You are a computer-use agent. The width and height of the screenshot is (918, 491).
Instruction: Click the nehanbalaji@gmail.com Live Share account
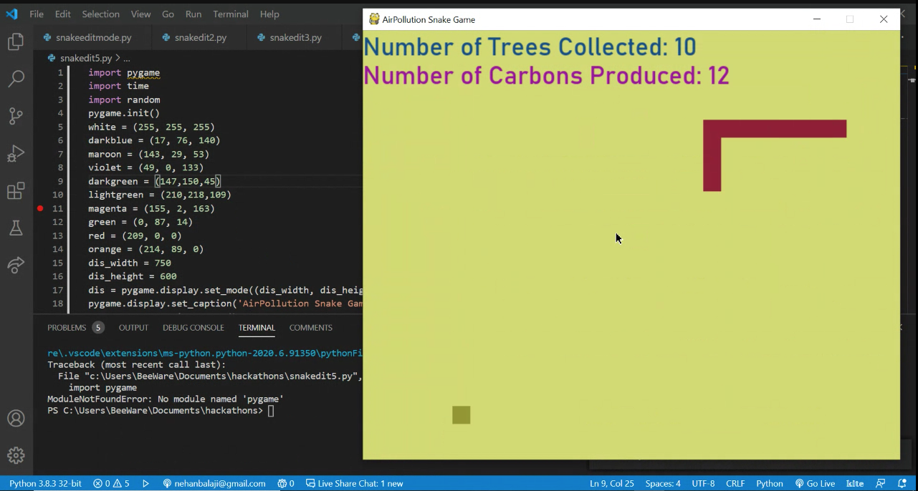point(214,483)
